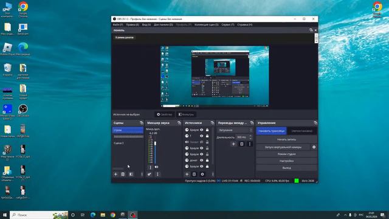Image resolution: width=389 pixels, height=219 pixels.
Task: Click the OBS preview canvas
Action: pos(215,76)
